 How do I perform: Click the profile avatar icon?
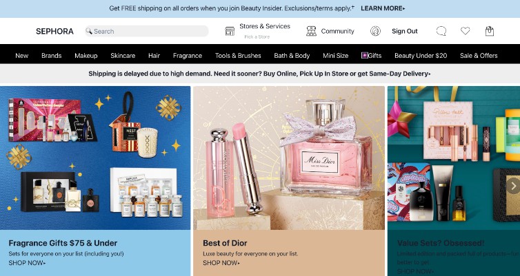tap(375, 31)
